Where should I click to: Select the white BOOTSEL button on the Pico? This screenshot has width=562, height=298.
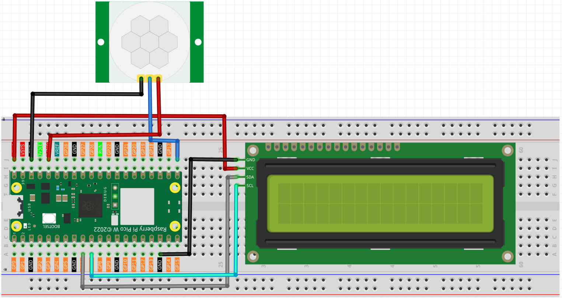49,218
